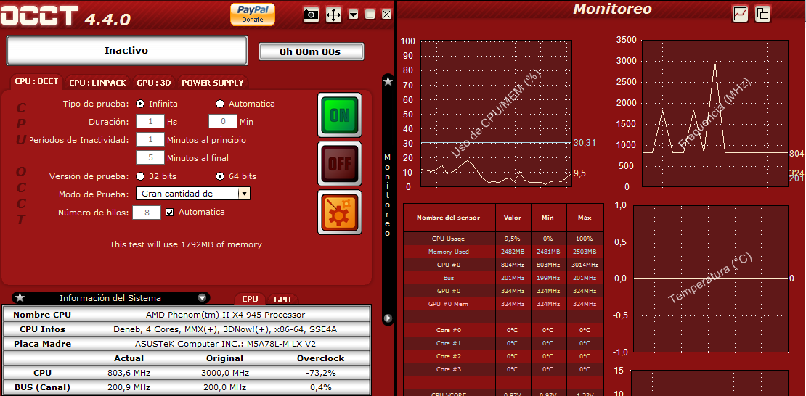Image resolution: width=806 pixels, height=396 pixels.
Task: Click the Minutos al final field
Action: pos(150,157)
